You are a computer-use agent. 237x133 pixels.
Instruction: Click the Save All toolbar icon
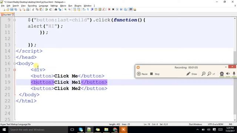(16, 10)
